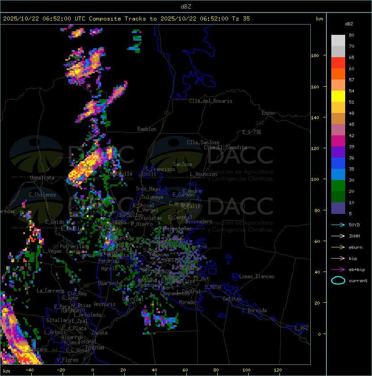Click the 'Uspallata' map label
This screenshot has height=376, width=372.
pyautogui.click(x=42, y=178)
